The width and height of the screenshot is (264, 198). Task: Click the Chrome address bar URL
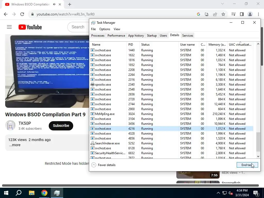65,14
